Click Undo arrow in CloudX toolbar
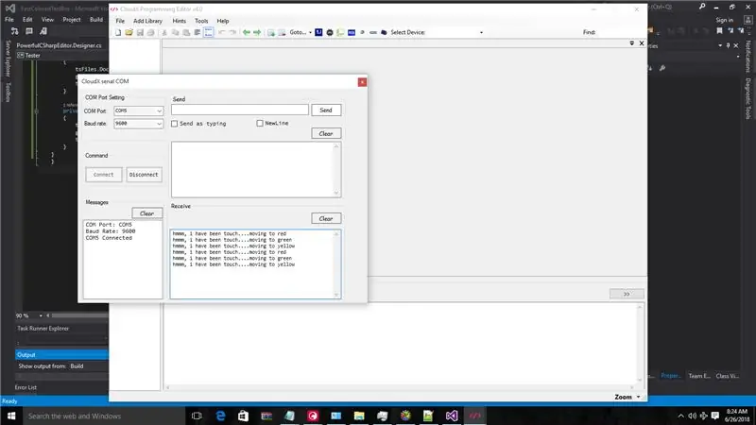 tap(222, 32)
